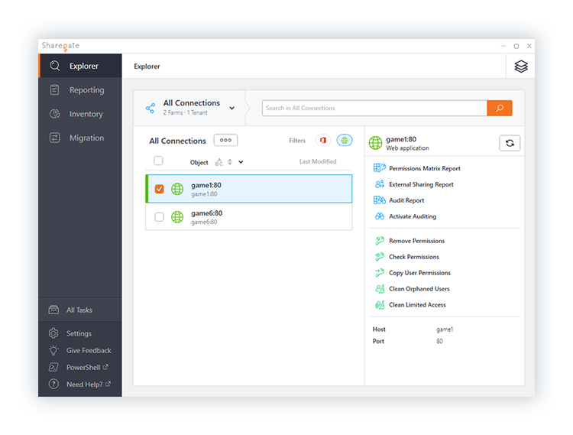This screenshot has width=573, height=435.
Task: Open the three-dots more options button
Action: pos(225,140)
